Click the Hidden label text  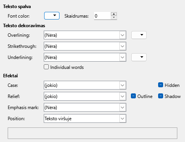(x=172, y=85)
